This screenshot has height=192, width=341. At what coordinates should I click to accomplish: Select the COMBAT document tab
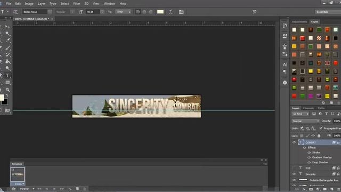(32, 19)
